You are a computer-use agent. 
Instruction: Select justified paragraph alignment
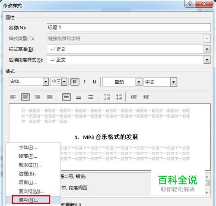click(x=50, y=97)
